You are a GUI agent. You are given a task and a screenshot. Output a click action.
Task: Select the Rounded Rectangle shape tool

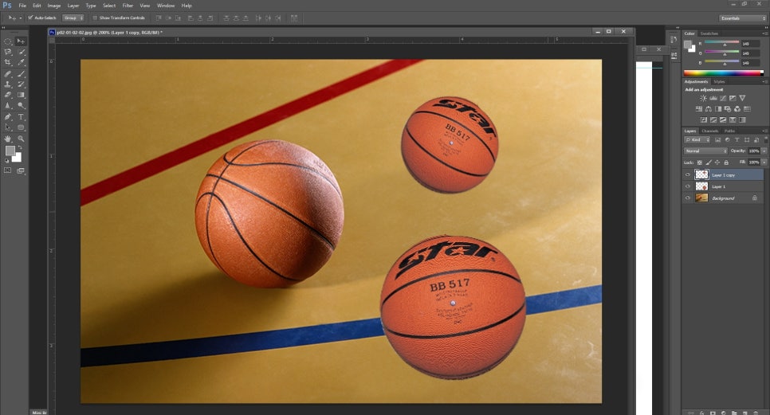(21, 127)
